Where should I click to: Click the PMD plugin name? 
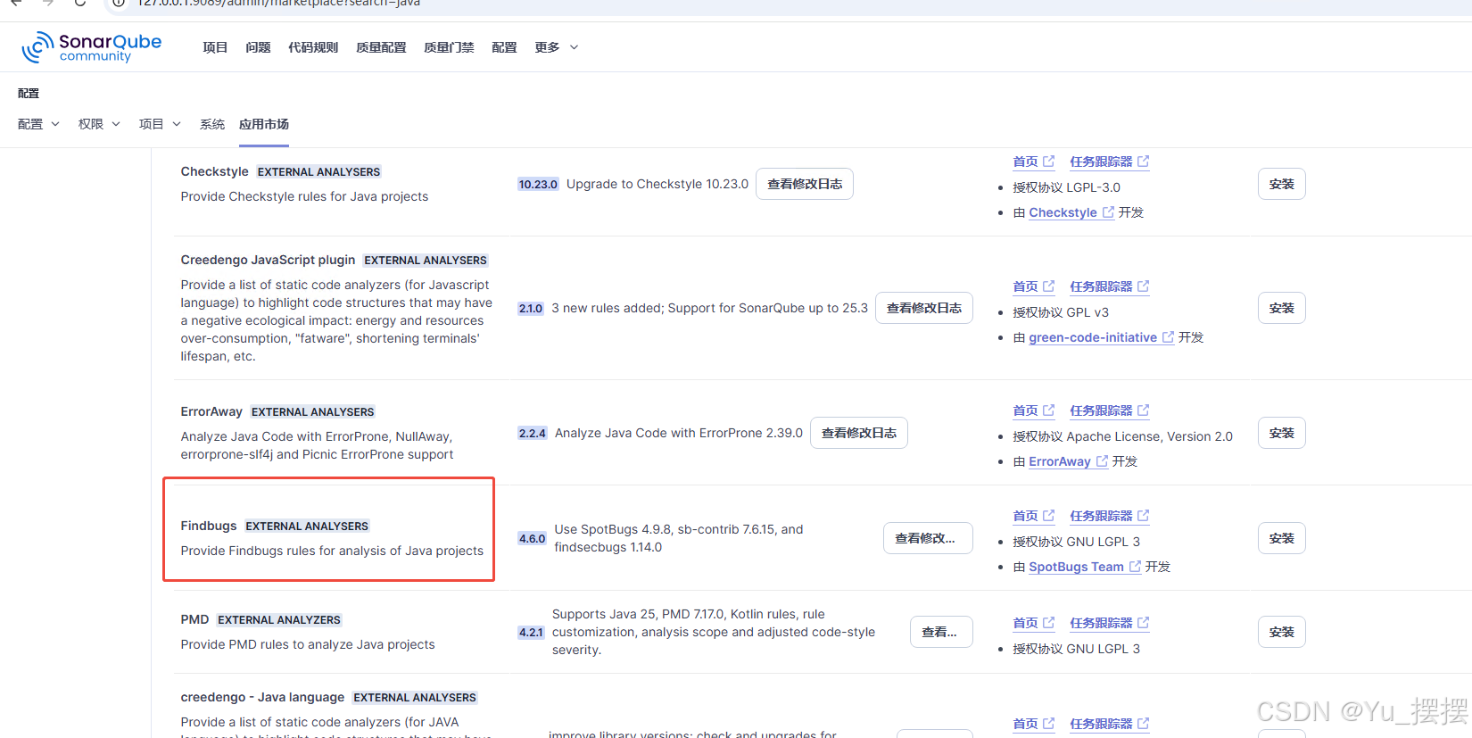point(194,619)
